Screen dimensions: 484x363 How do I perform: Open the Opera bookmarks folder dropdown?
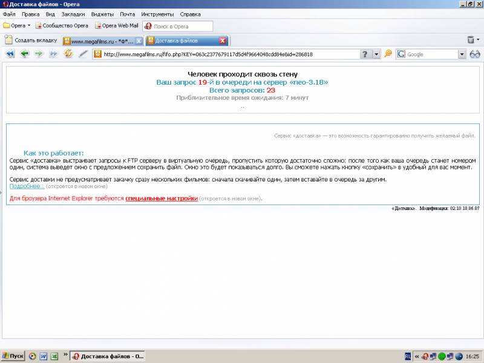(17, 25)
